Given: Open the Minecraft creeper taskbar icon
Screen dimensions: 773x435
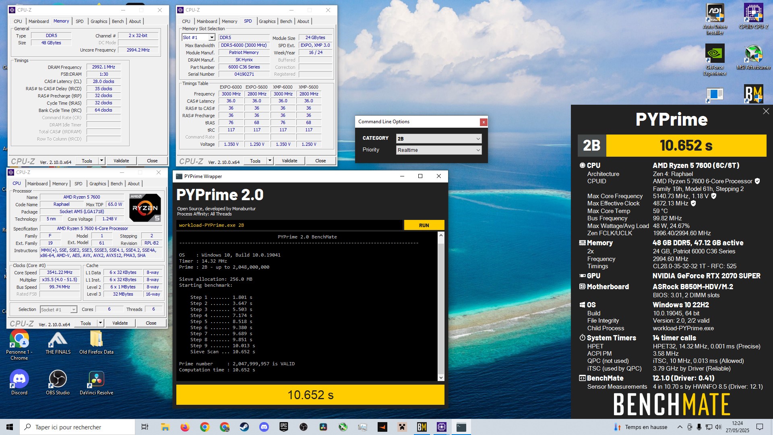Looking at the screenshot, I should pos(402,427).
